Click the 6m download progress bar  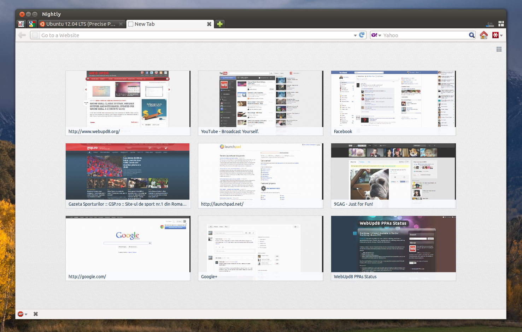point(490,24)
